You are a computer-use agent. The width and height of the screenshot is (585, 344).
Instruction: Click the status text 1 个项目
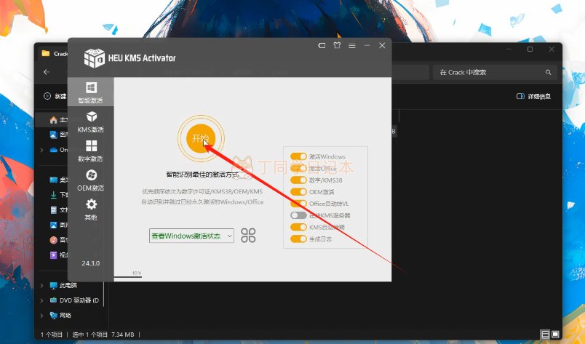point(52,335)
